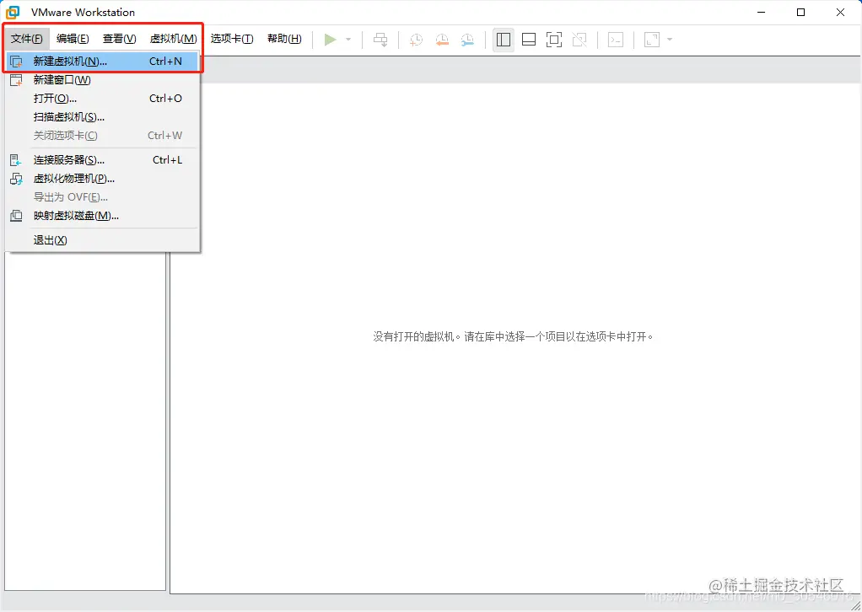Screen dimensions: 862x612
Task: Click the new virtual machine menu icon
Action: click(17, 62)
